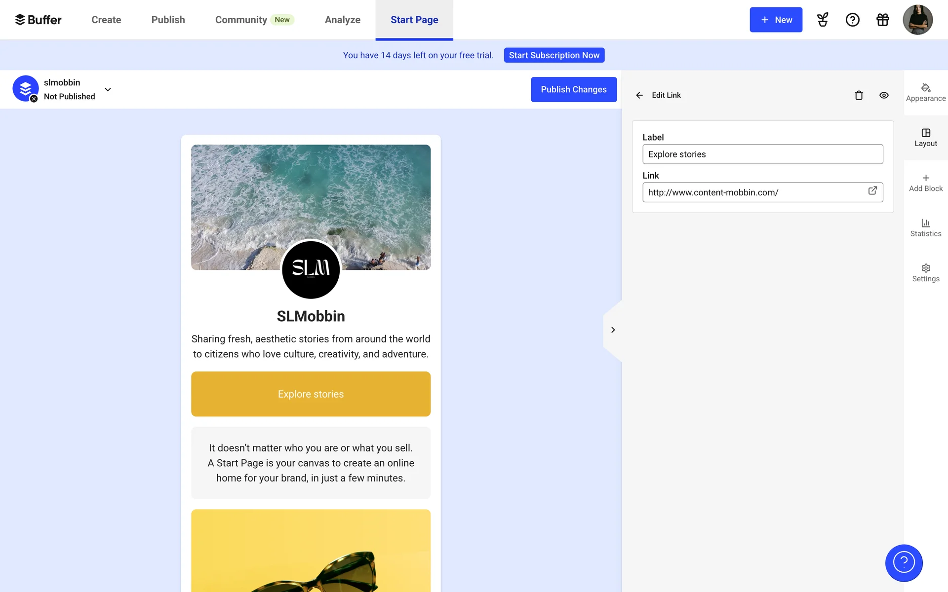The width and height of the screenshot is (948, 592).
Task: Toggle link visibility eye icon
Action: [x=884, y=95]
